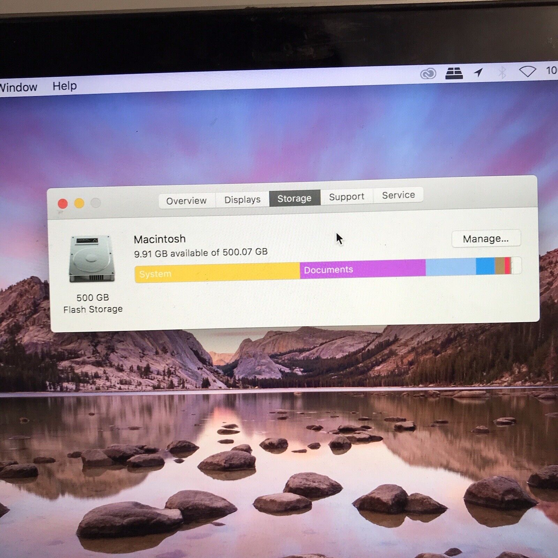The height and width of the screenshot is (558, 558).
Task: Click the "Flash Storage" label
Action: pyautogui.click(x=93, y=309)
